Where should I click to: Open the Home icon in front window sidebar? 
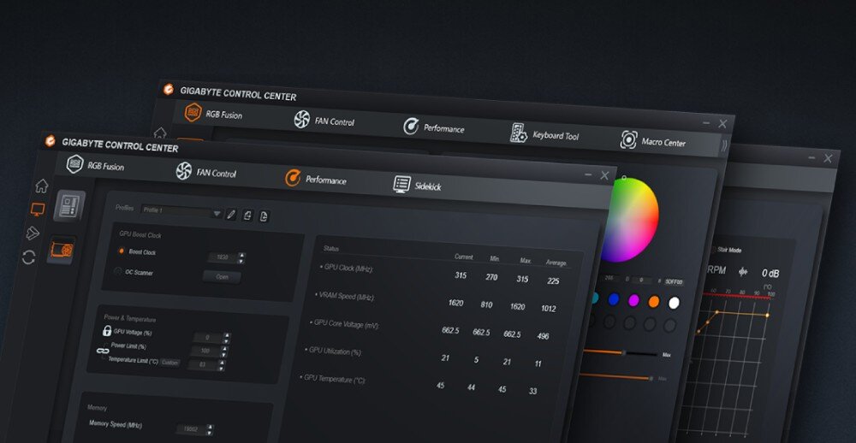[x=41, y=186]
